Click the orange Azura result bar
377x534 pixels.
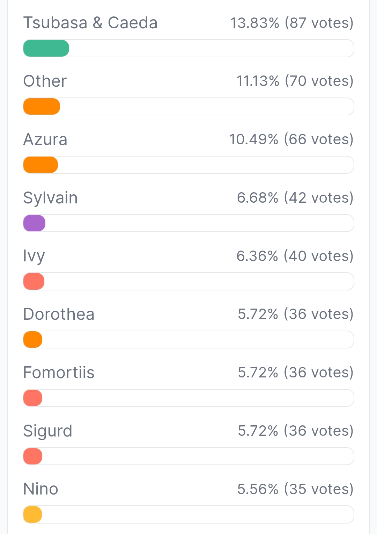click(40, 165)
